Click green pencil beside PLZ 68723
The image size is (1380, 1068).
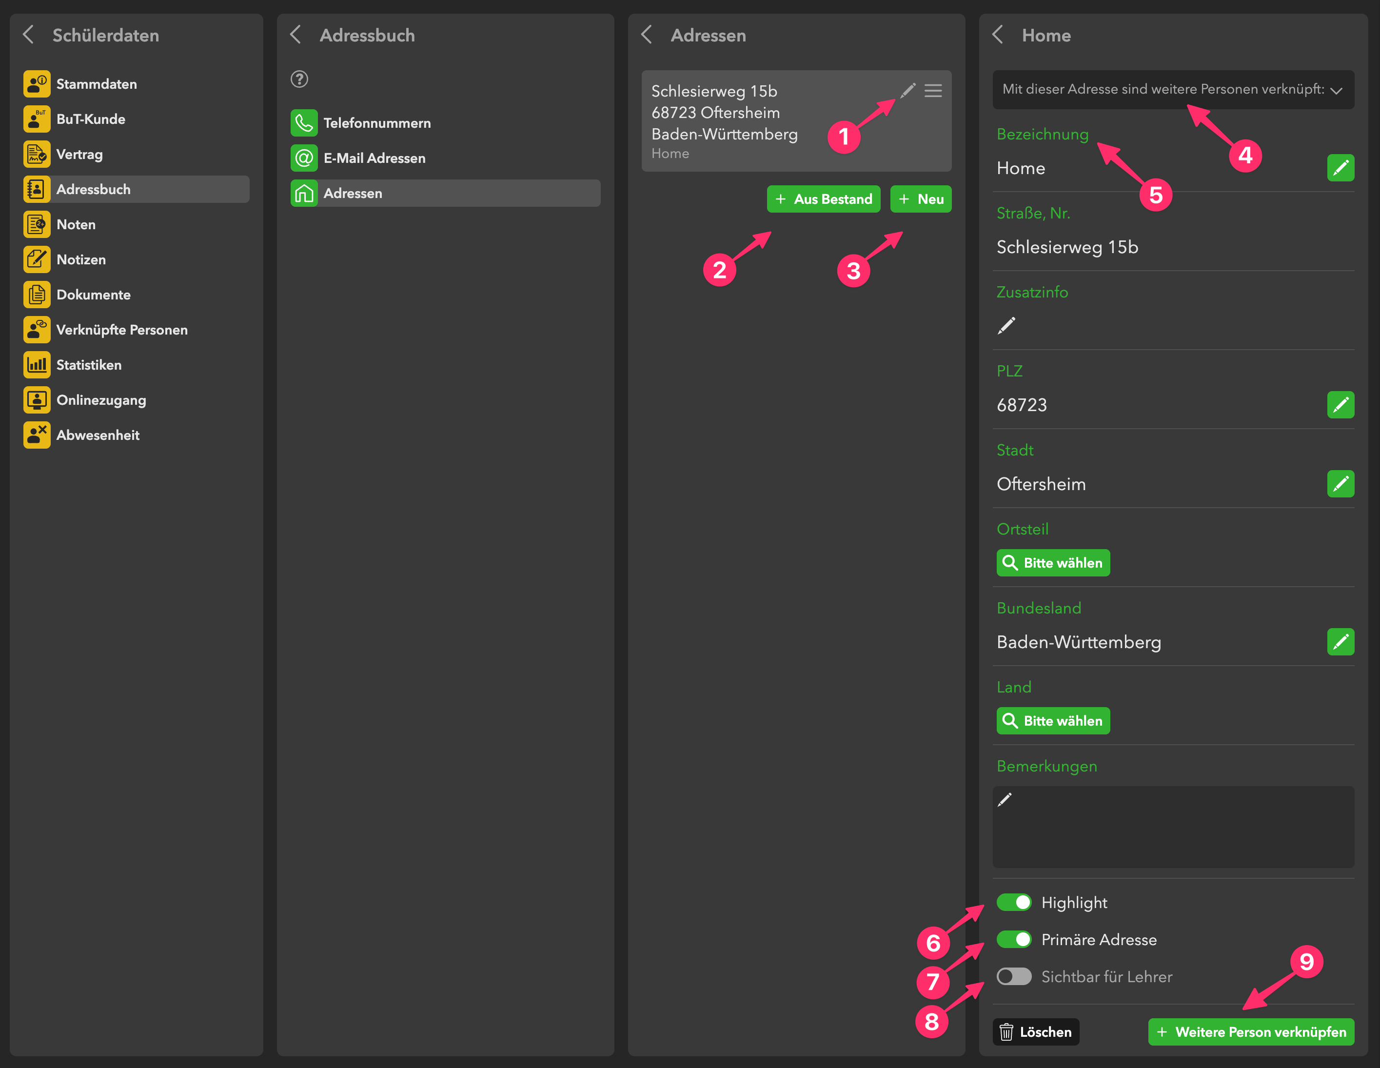click(x=1340, y=404)
